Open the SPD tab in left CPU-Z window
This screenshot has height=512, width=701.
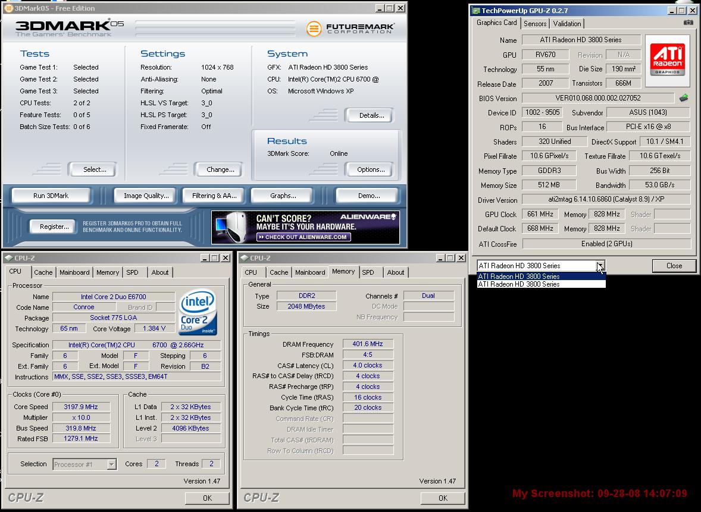point(132,272)
